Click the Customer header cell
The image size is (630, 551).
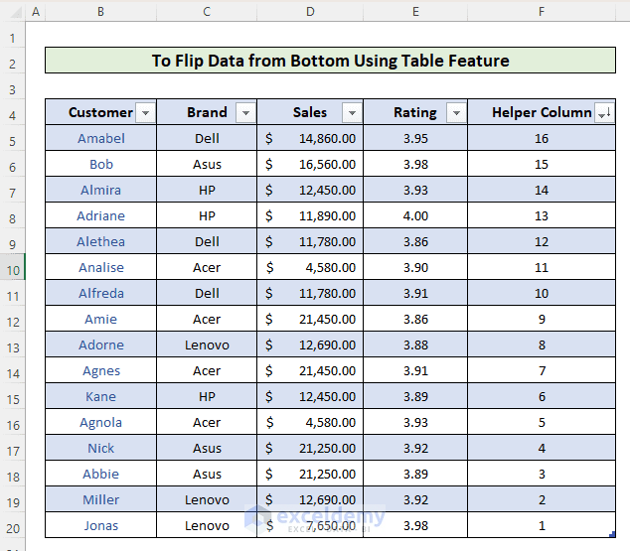(100, 112)
